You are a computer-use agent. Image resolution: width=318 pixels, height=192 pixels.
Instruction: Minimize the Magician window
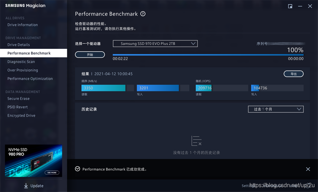point(300,6)
